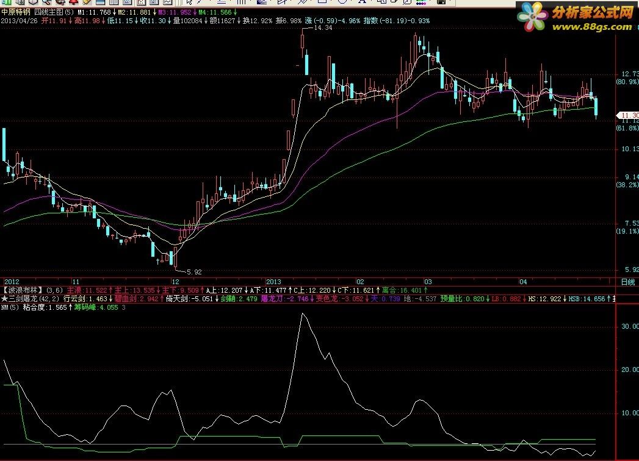Click the 主浪:11.522 value

point(87,290)
